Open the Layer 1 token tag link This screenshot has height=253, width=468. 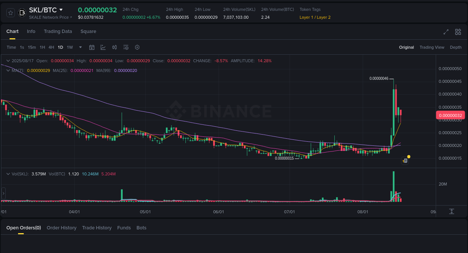tap(306, 17)
